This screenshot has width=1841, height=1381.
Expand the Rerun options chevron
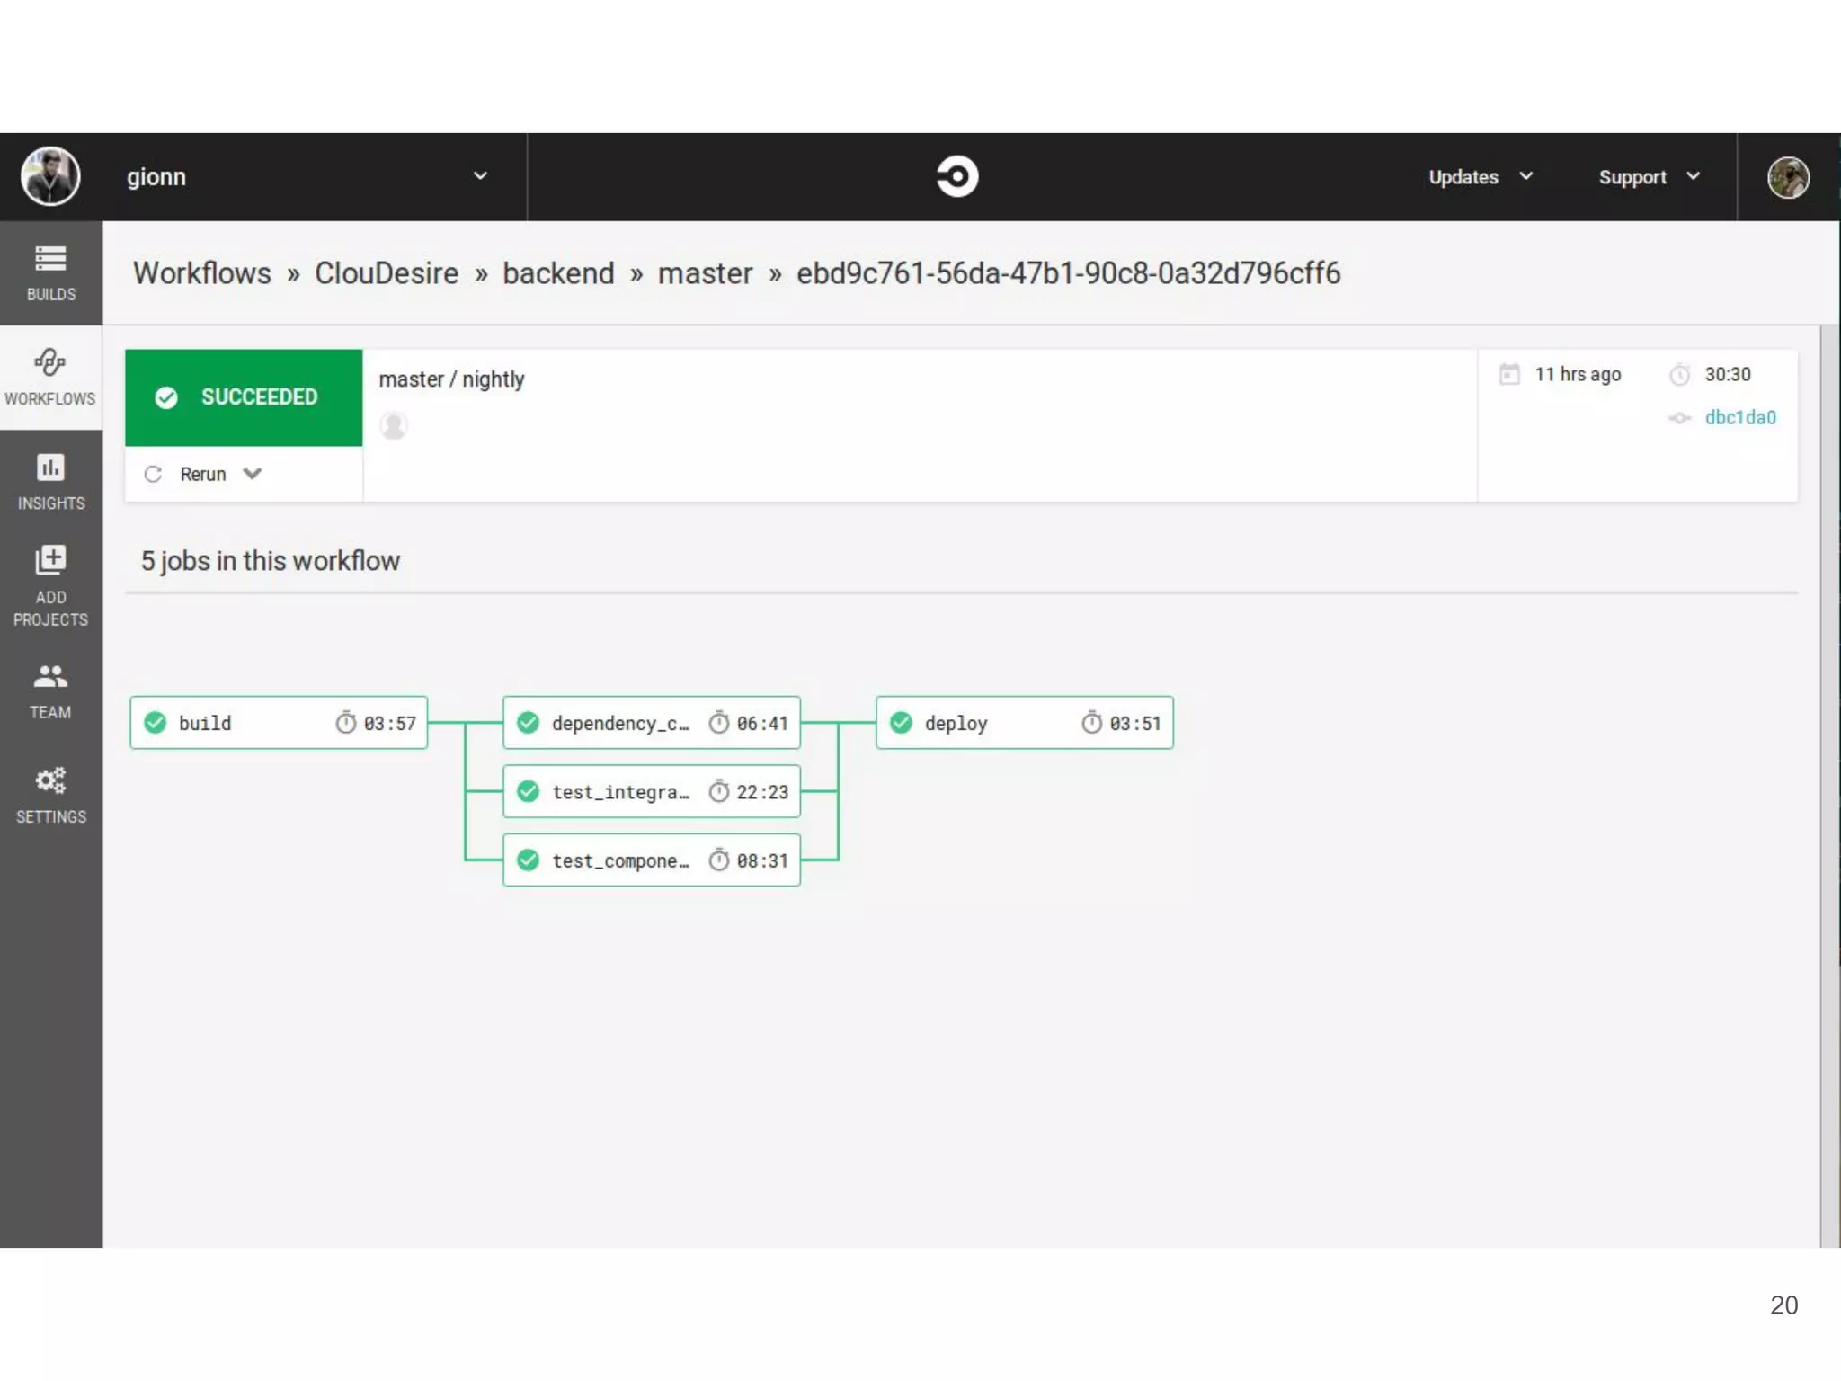[253, 474]
